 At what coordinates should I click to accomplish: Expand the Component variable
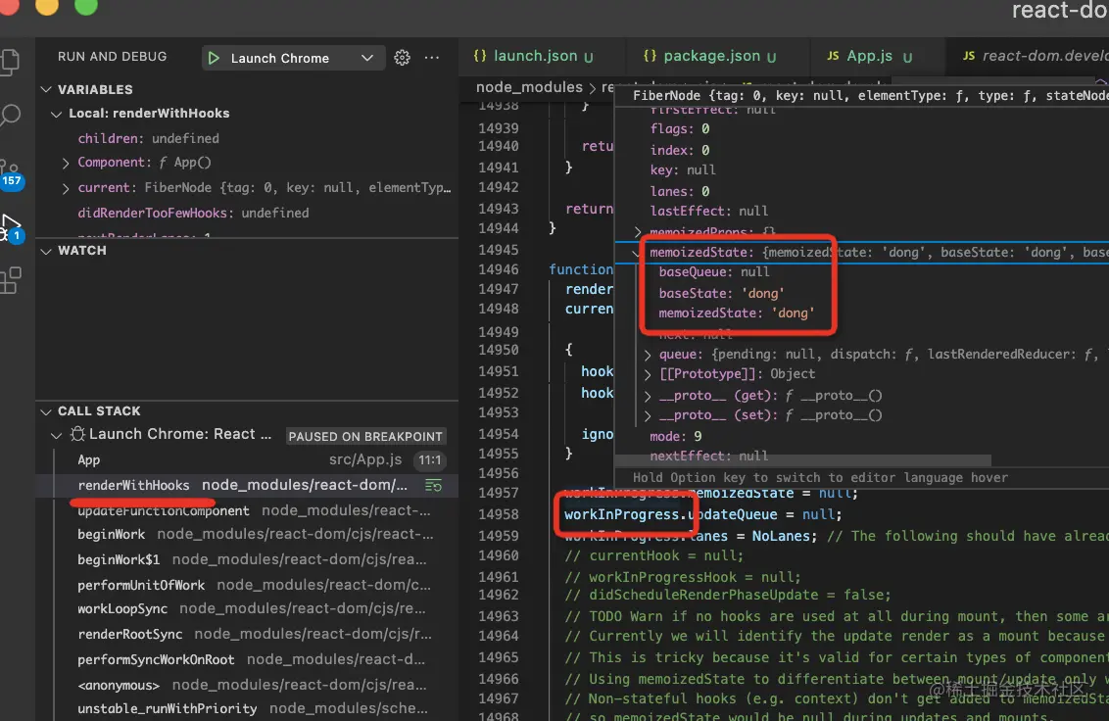pos(66,163)
